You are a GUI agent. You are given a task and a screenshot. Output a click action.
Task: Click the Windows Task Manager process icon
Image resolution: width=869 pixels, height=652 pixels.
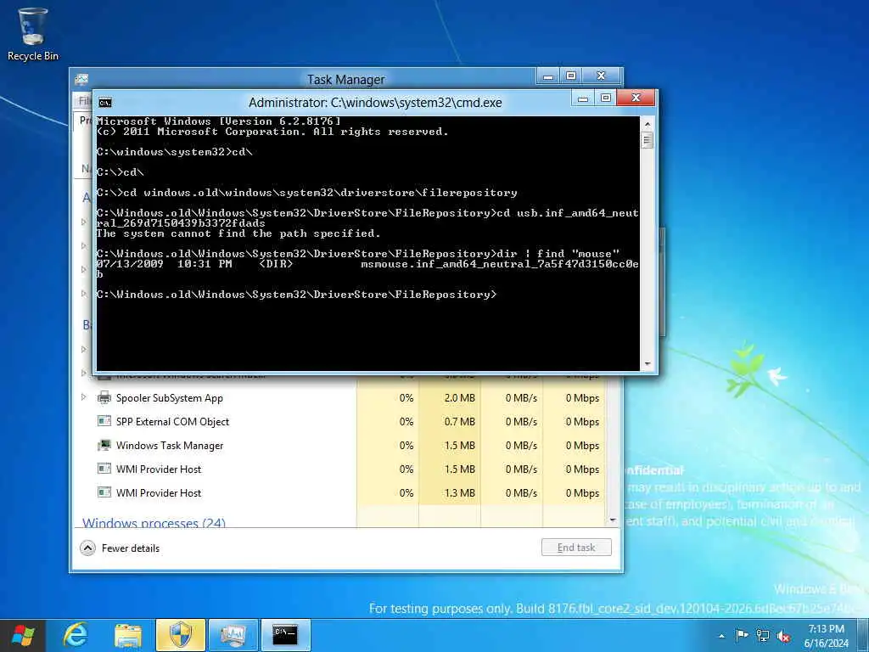pos(104,445)
